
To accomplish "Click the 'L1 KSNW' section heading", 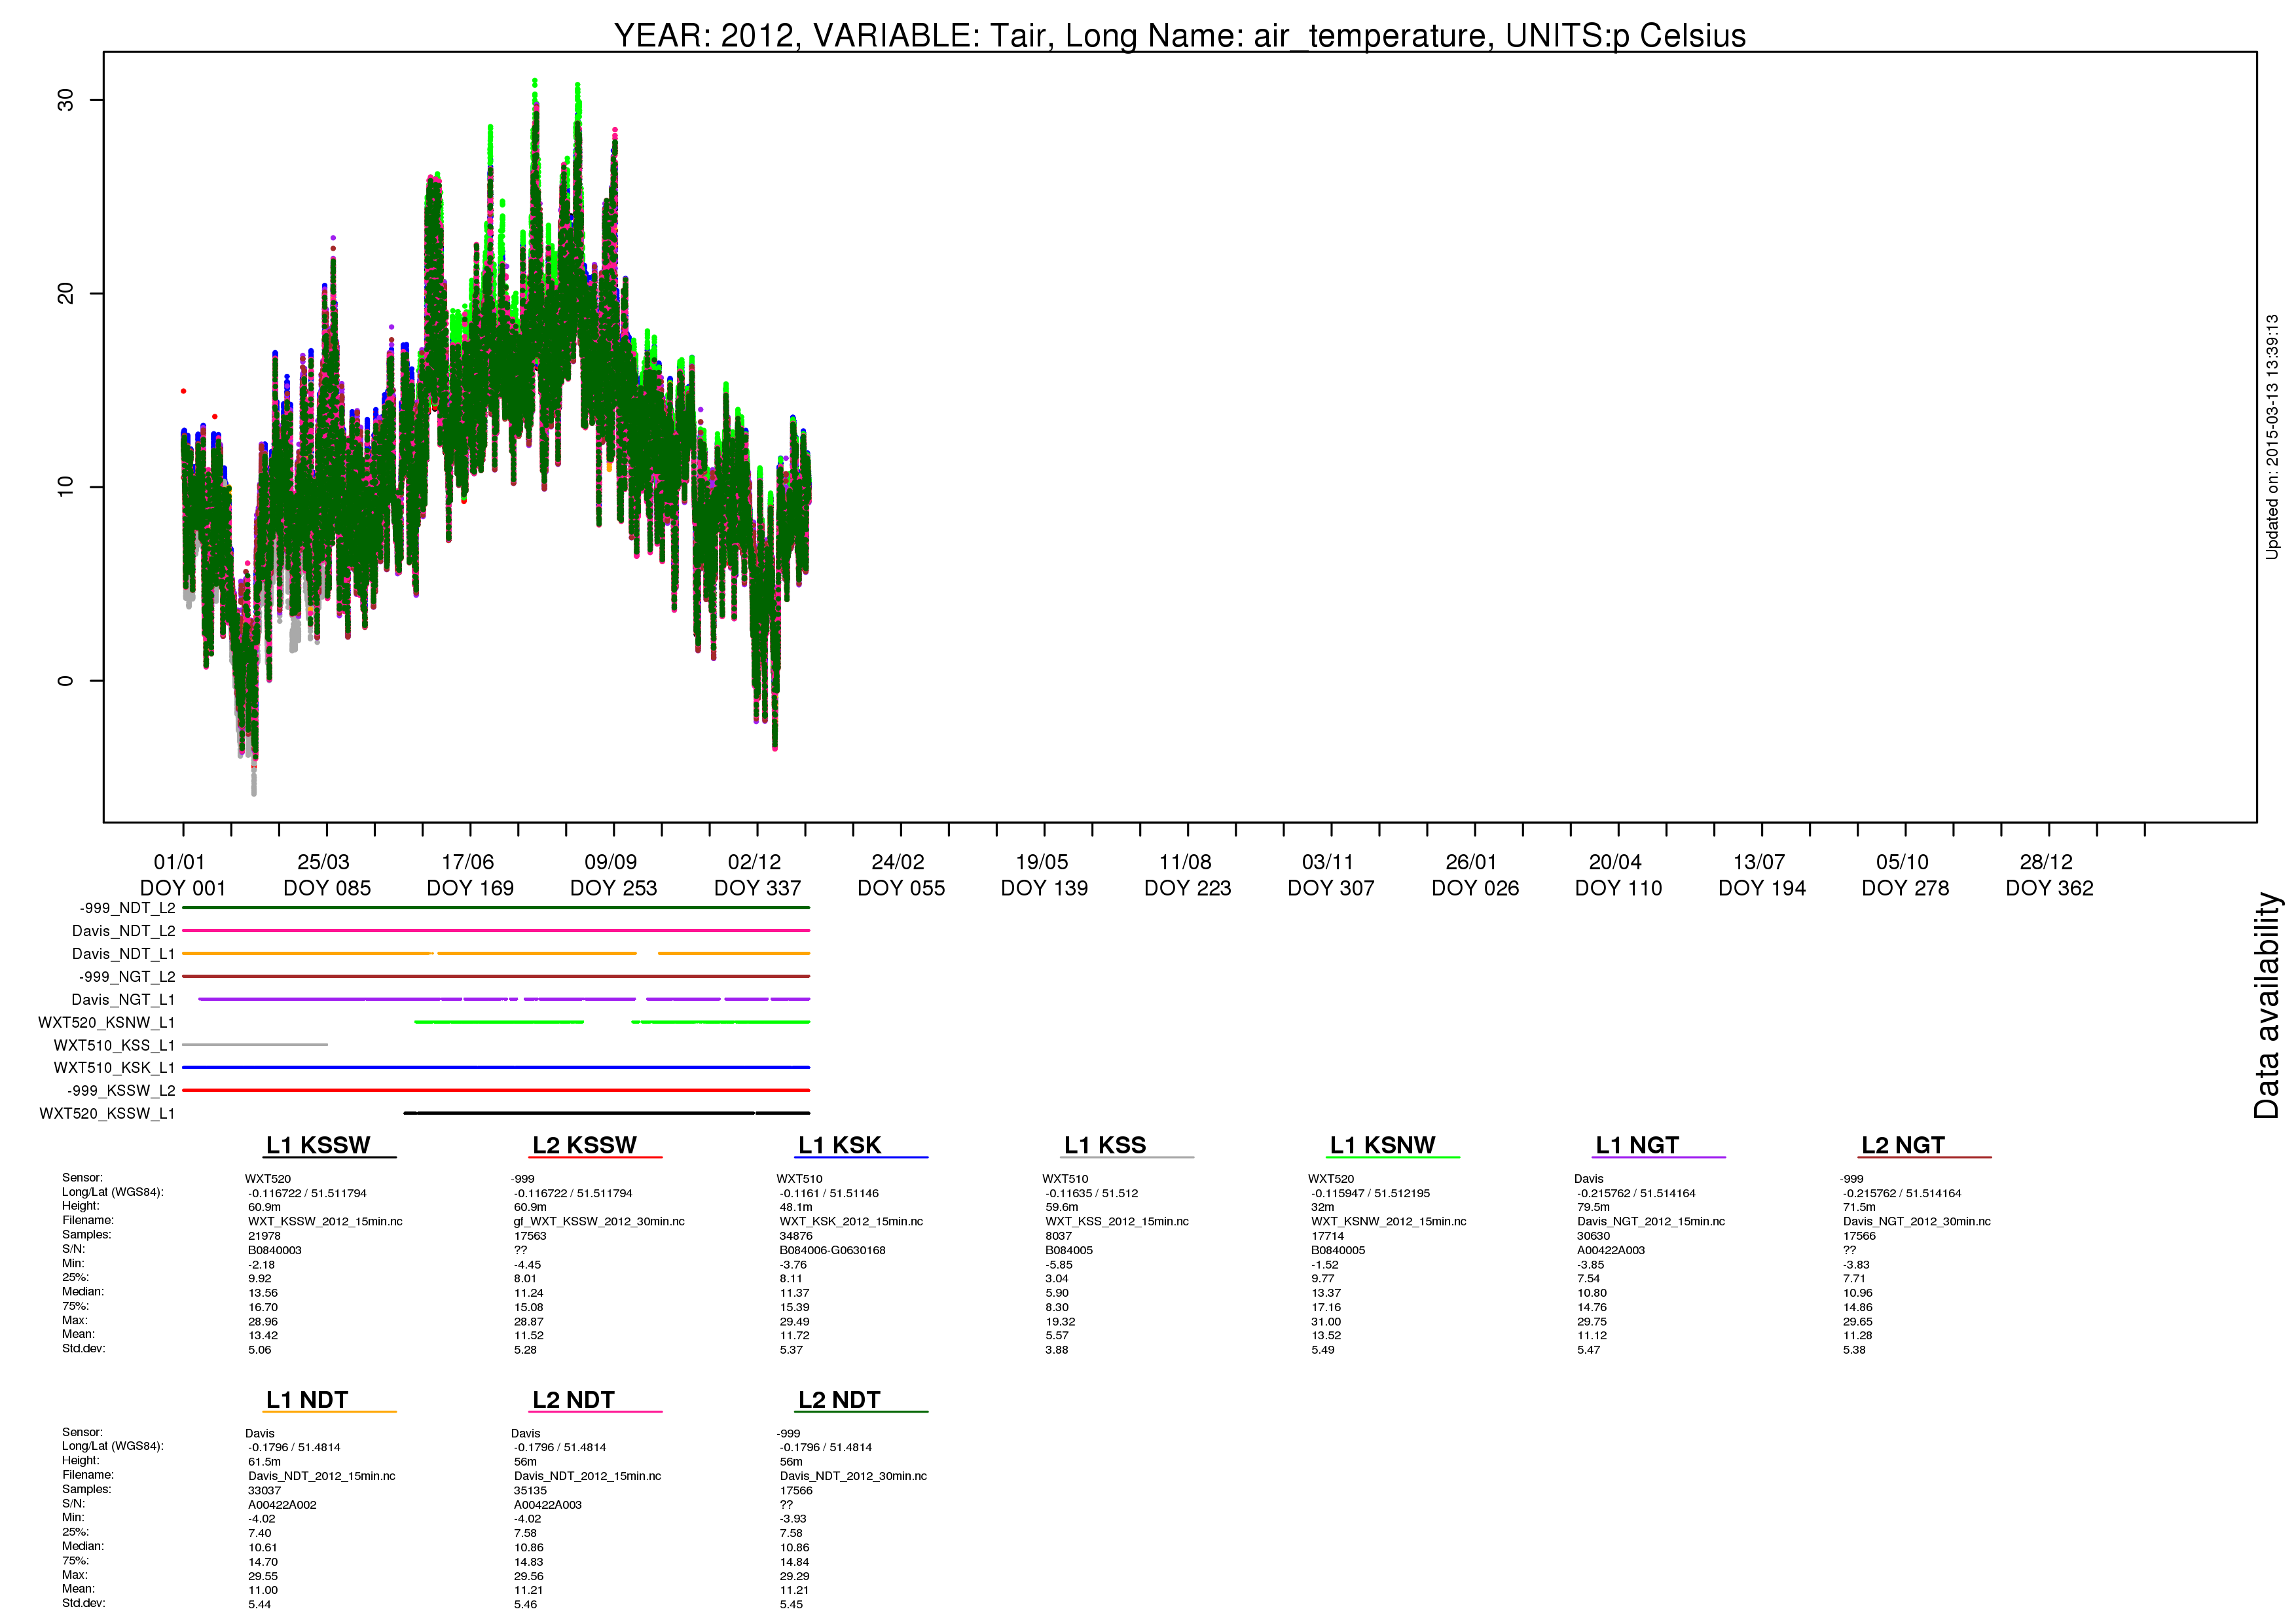I will 1383,1146.
